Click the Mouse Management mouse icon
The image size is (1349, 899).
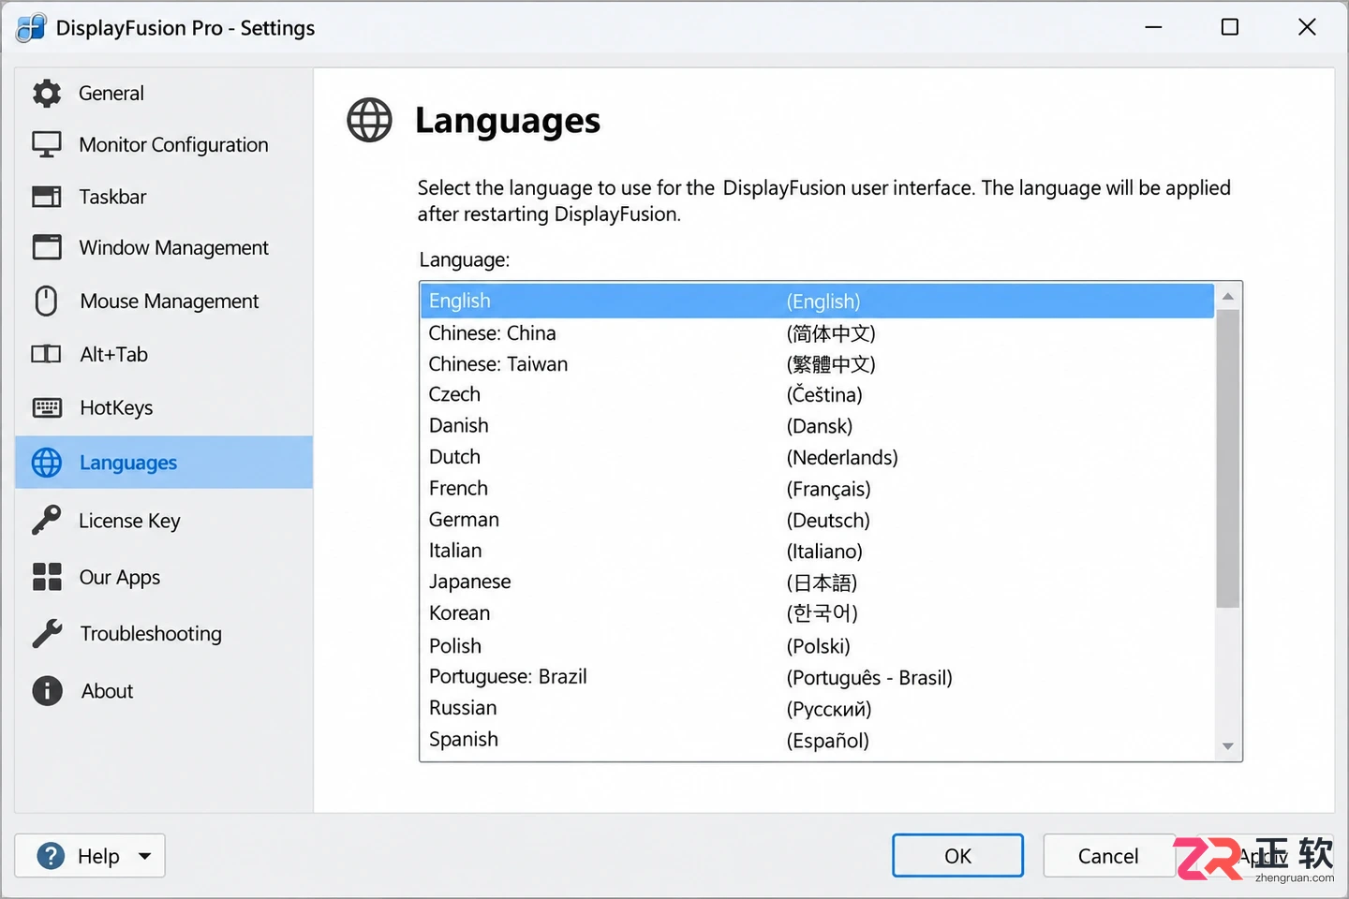pos(46,301)
